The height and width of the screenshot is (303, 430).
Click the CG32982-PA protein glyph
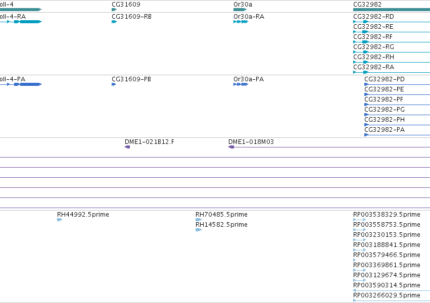[397, 135]
